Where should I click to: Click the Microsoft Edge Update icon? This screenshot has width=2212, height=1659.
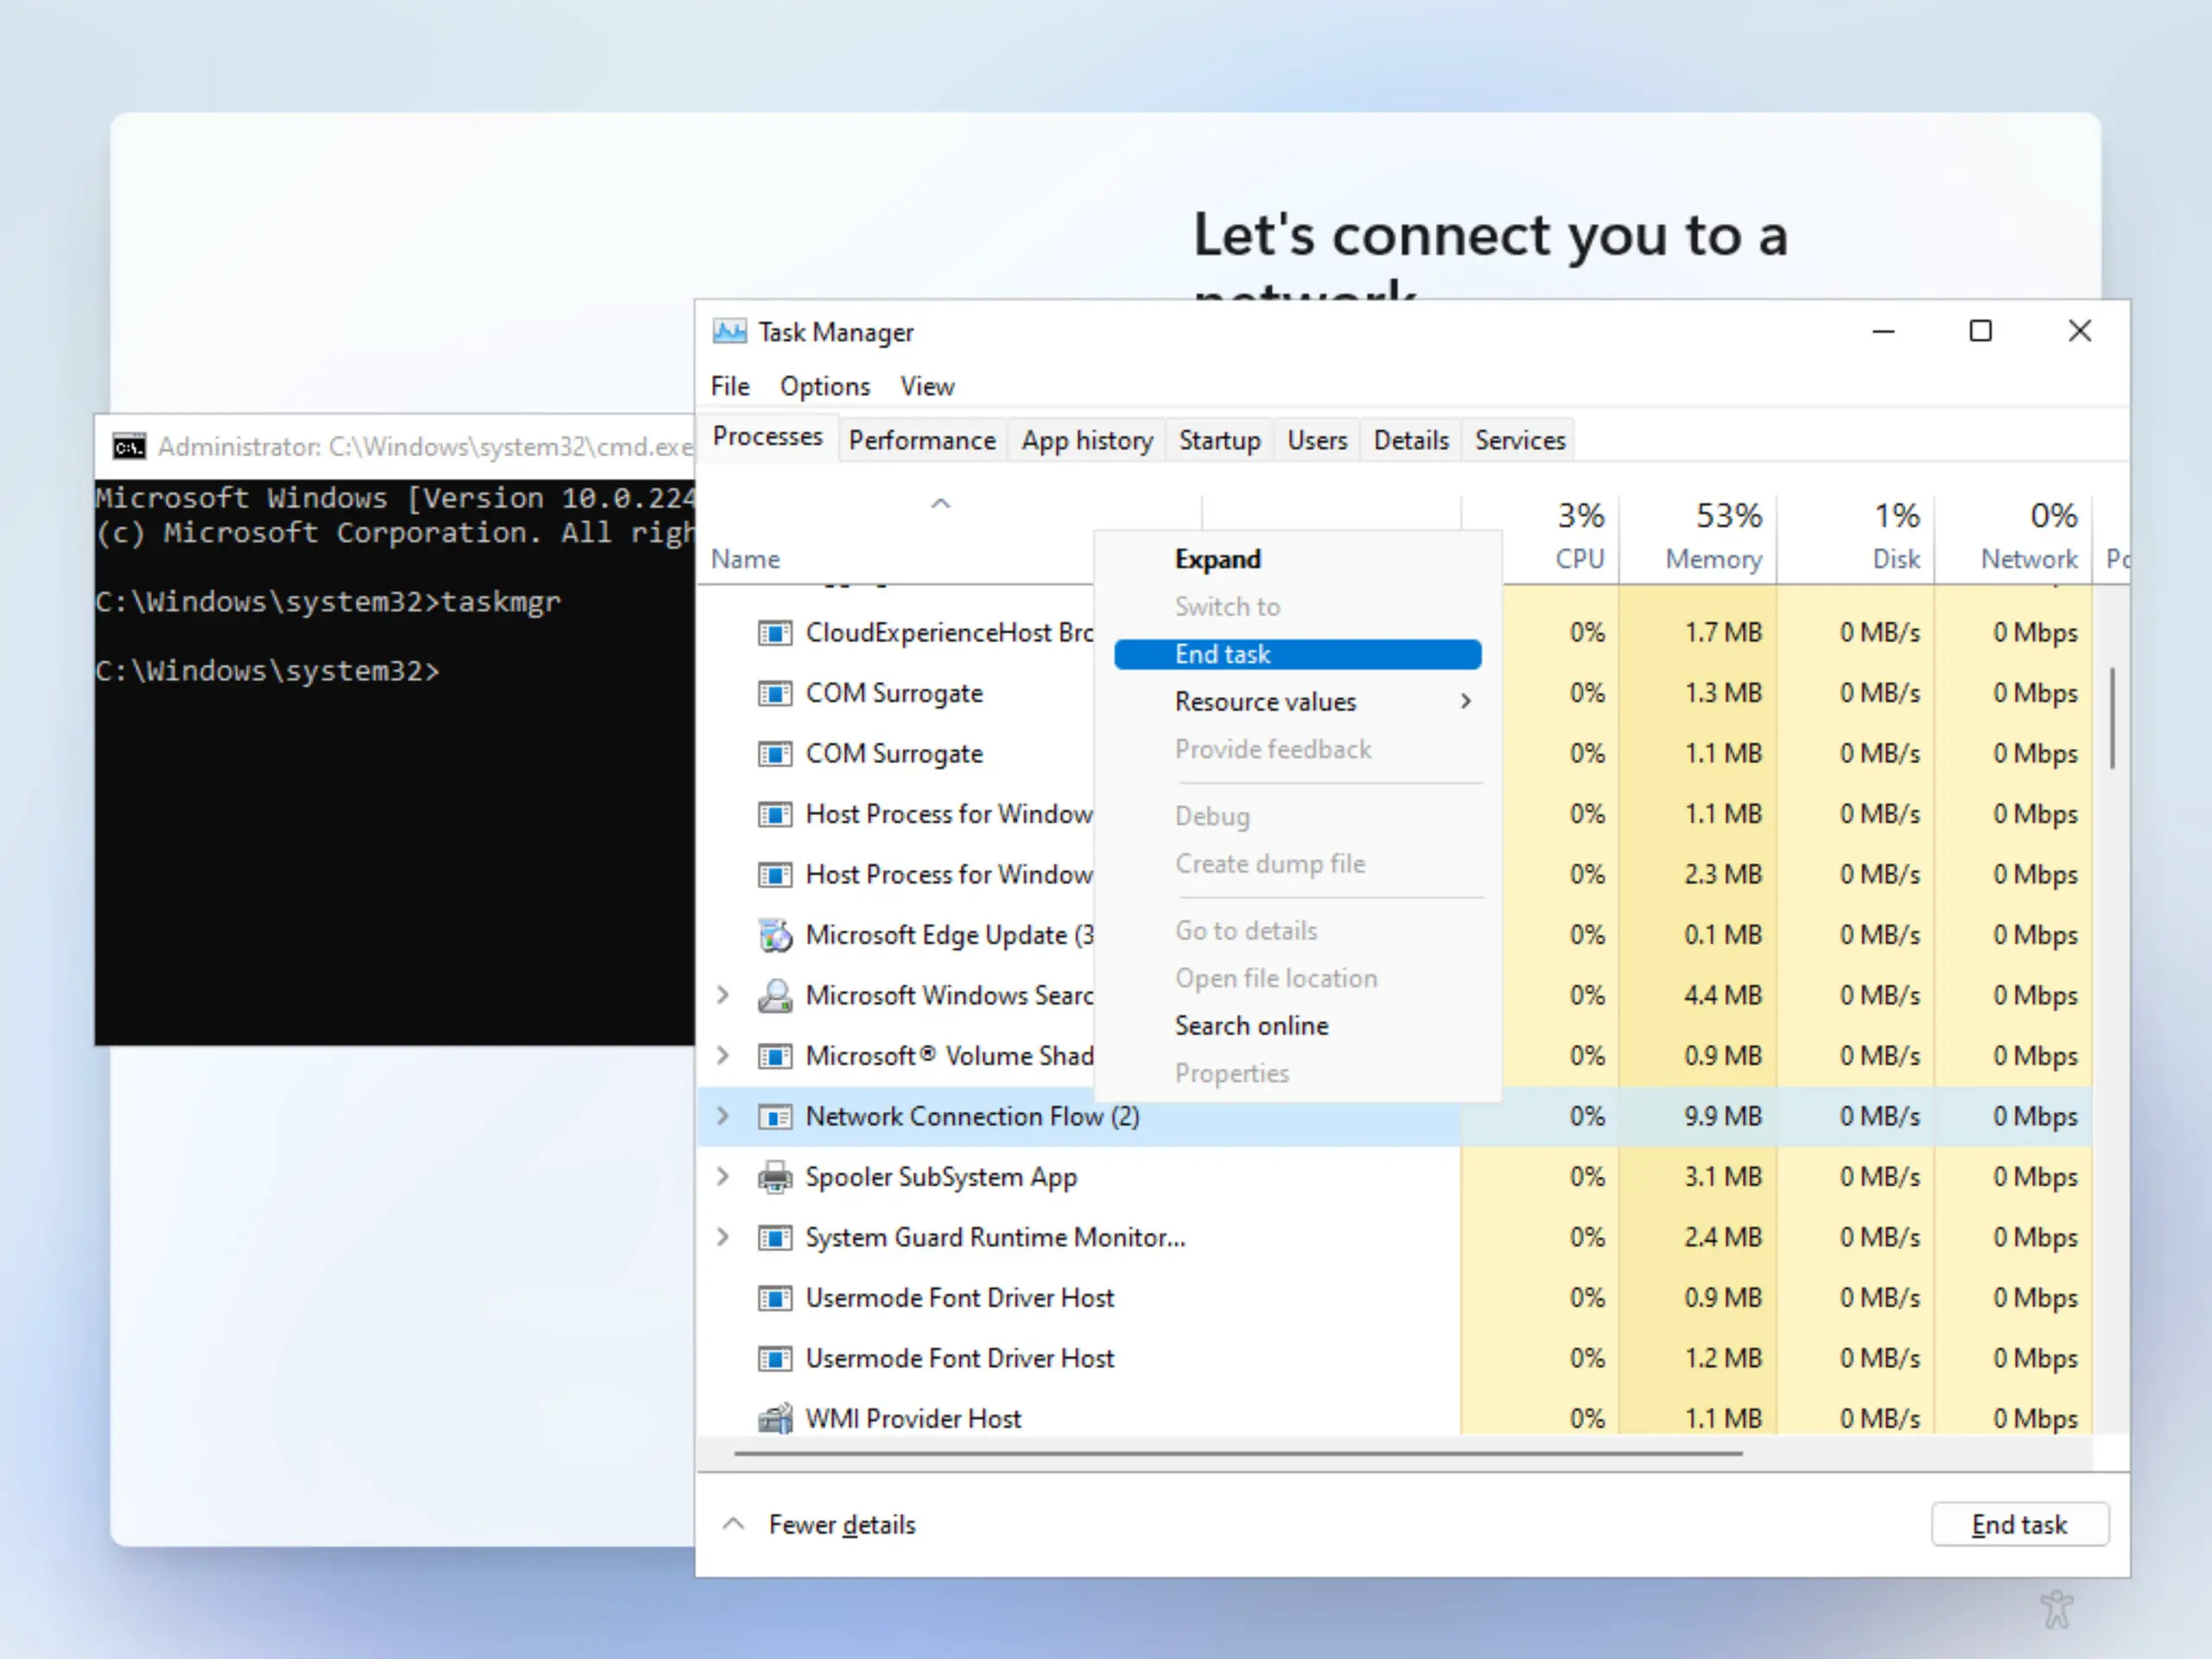[x=775, y=935]
